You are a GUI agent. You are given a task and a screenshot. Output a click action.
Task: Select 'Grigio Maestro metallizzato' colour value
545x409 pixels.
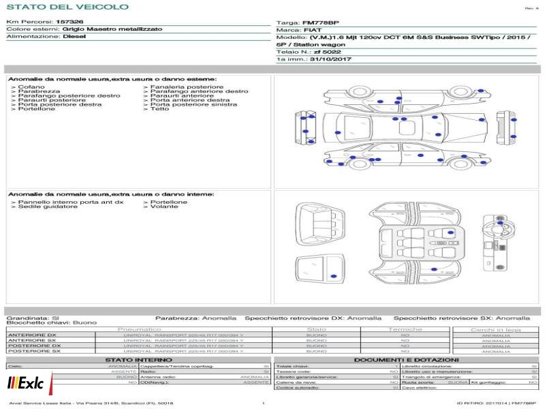112,29
